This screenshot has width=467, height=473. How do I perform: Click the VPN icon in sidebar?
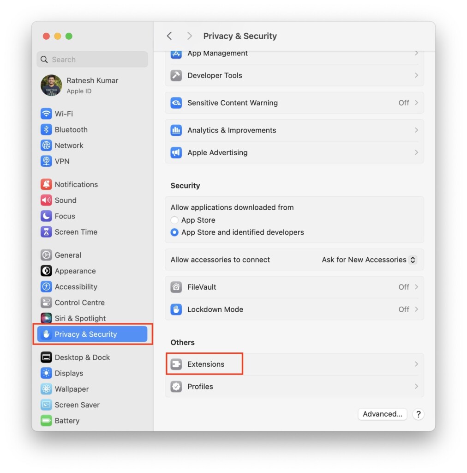[x=46, y=161]
